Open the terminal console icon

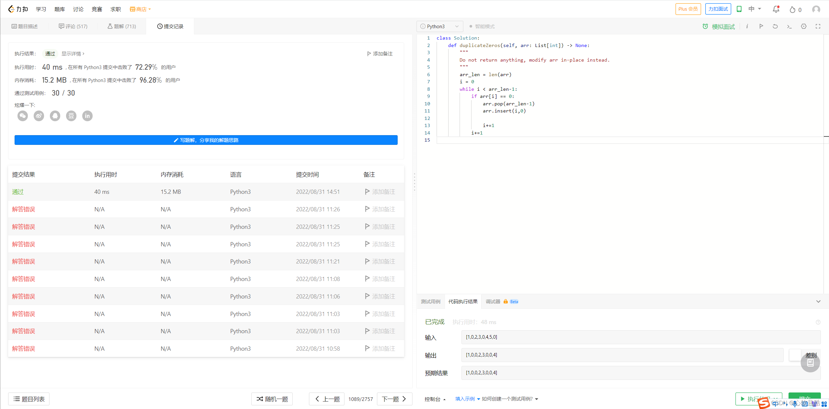789,26
